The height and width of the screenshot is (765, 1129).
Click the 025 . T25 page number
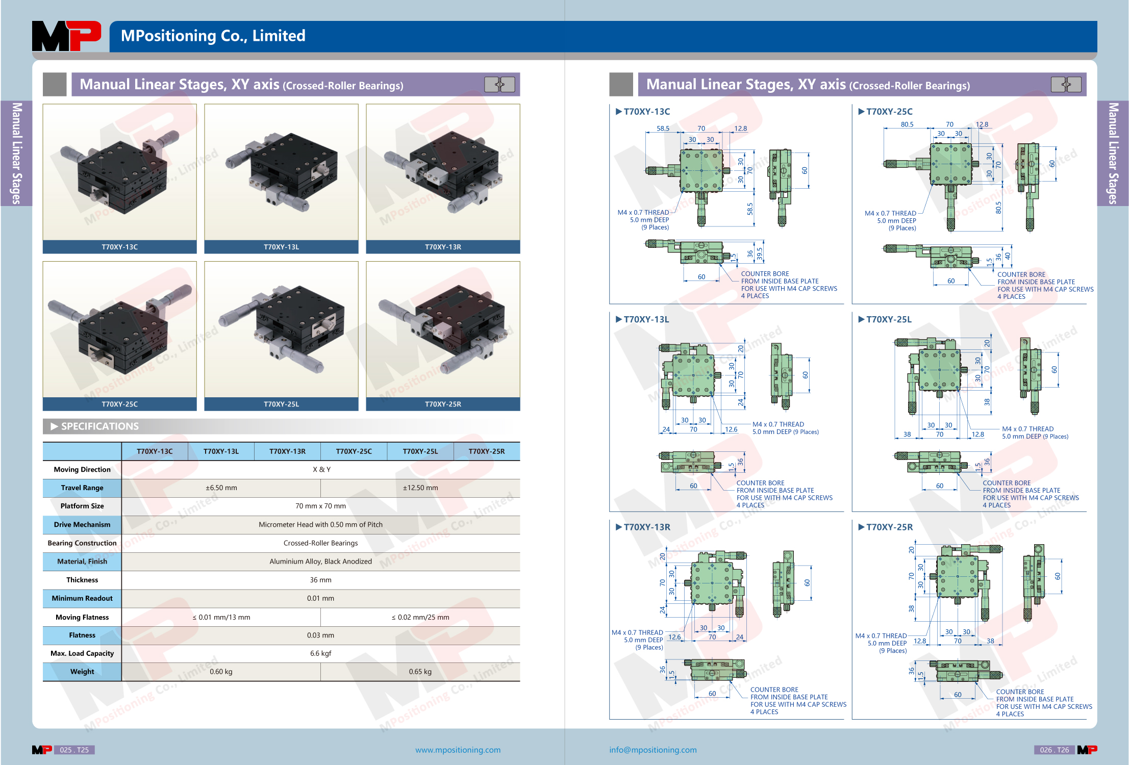pos(74,750)
